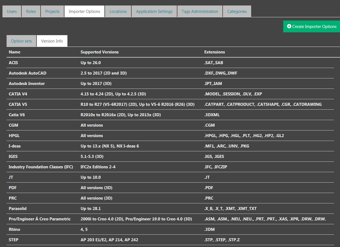Open the Users tab

(12, 12)
